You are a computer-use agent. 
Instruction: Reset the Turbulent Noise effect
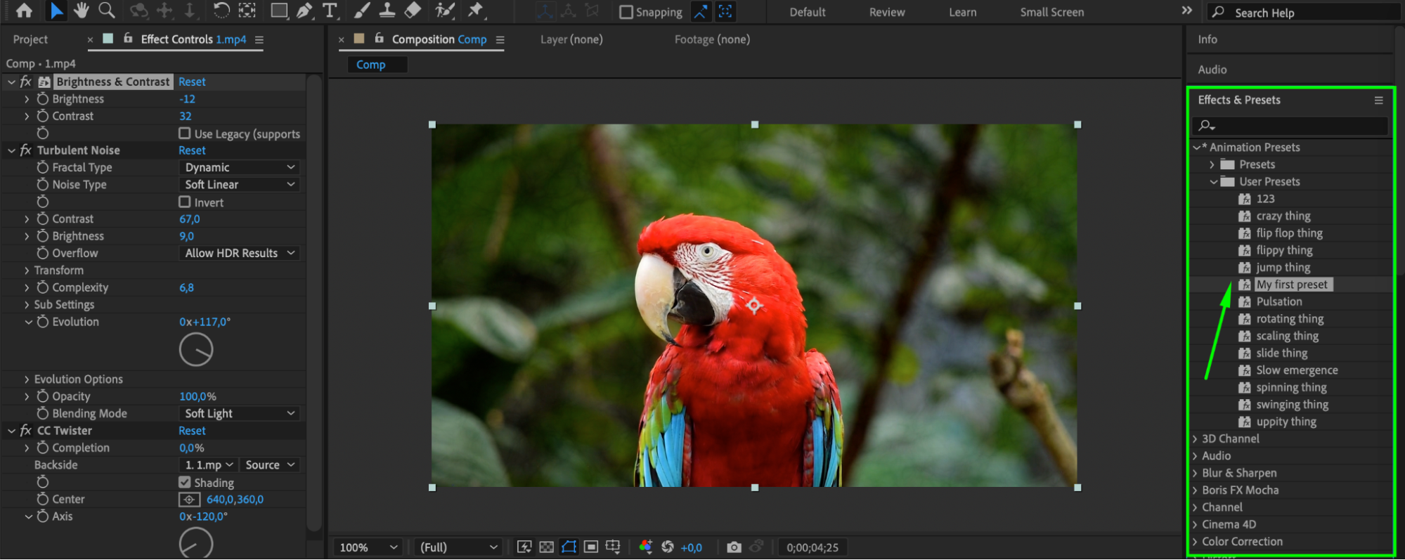point(192,150)
